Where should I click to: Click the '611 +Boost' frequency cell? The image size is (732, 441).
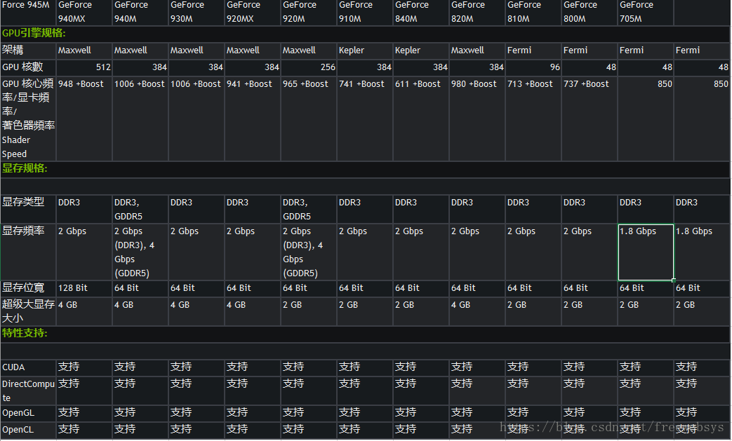pyautogui.click(x=421, y=118)
